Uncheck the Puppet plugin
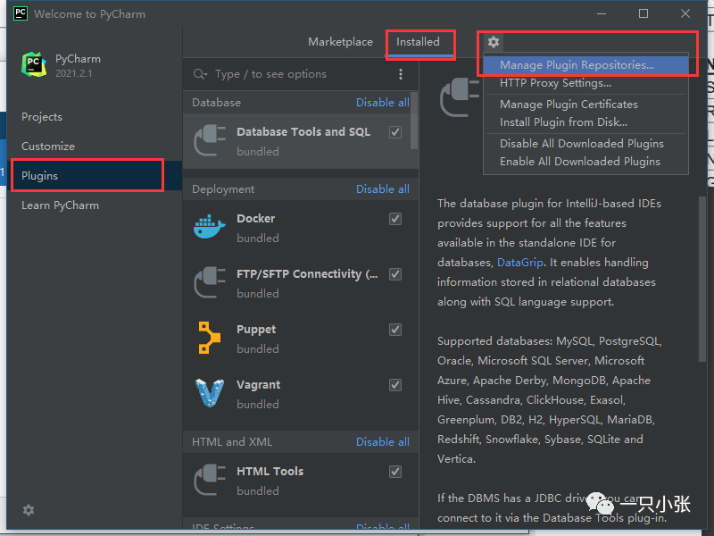The image size is (714, 536). [x=395, y=330]
